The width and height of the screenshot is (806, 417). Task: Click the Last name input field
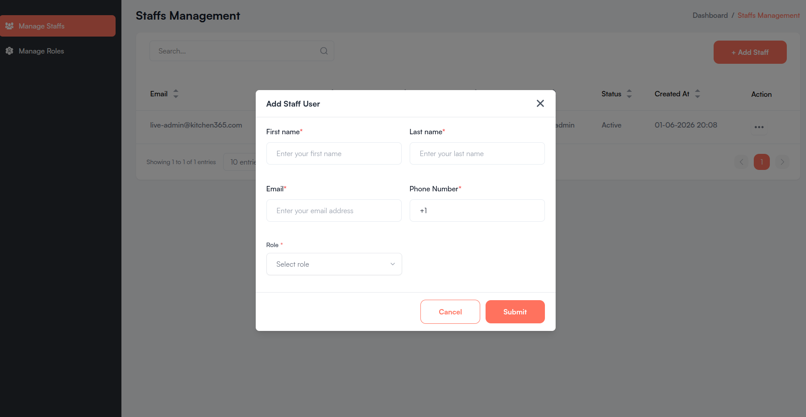[477, 153]
